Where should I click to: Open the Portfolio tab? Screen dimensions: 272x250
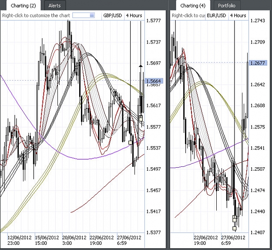(x=227, y=6)
